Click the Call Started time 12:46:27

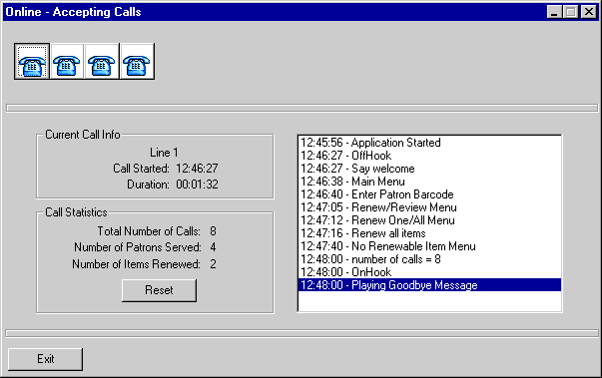pyautogui.click(x=197, y=169)
